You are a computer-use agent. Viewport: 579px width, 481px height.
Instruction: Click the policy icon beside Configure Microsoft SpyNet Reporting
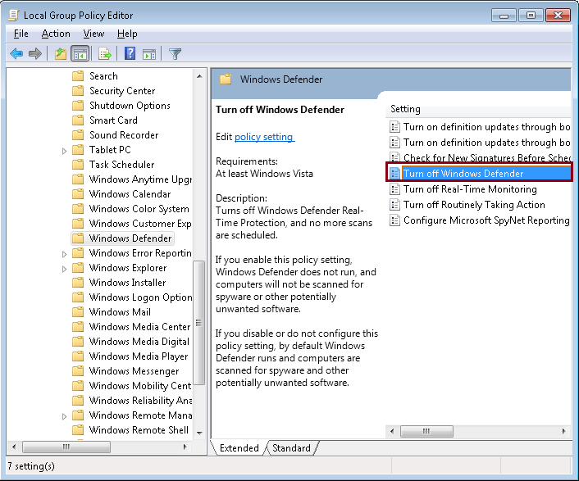tap(394, 220)
